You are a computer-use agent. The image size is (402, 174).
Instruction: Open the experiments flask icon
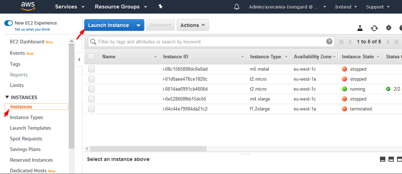(360, 28)
